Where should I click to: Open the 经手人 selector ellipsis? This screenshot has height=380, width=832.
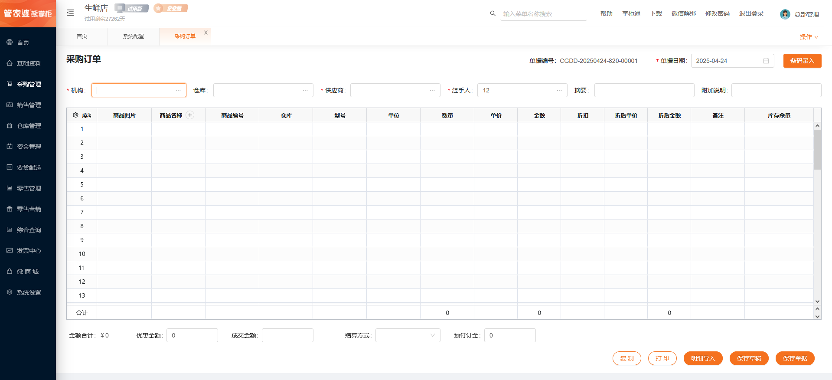[559, 90]
